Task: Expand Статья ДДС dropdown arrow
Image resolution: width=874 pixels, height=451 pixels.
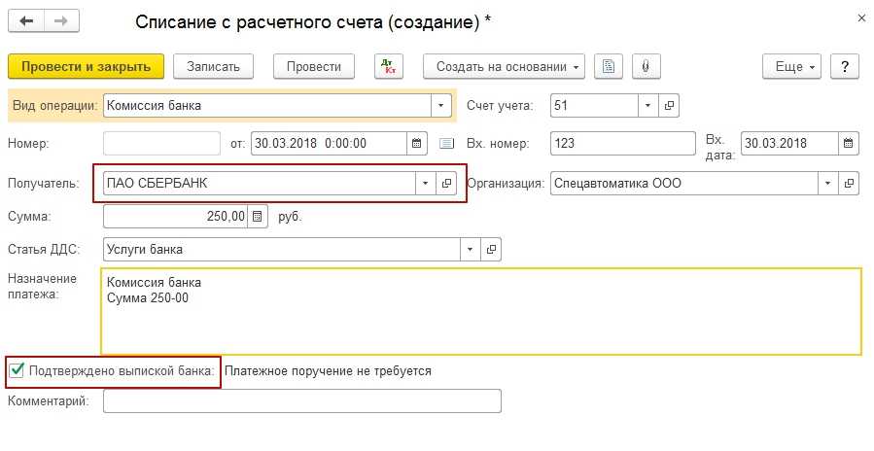Action: pyautogui.click(x=470, y=249)
